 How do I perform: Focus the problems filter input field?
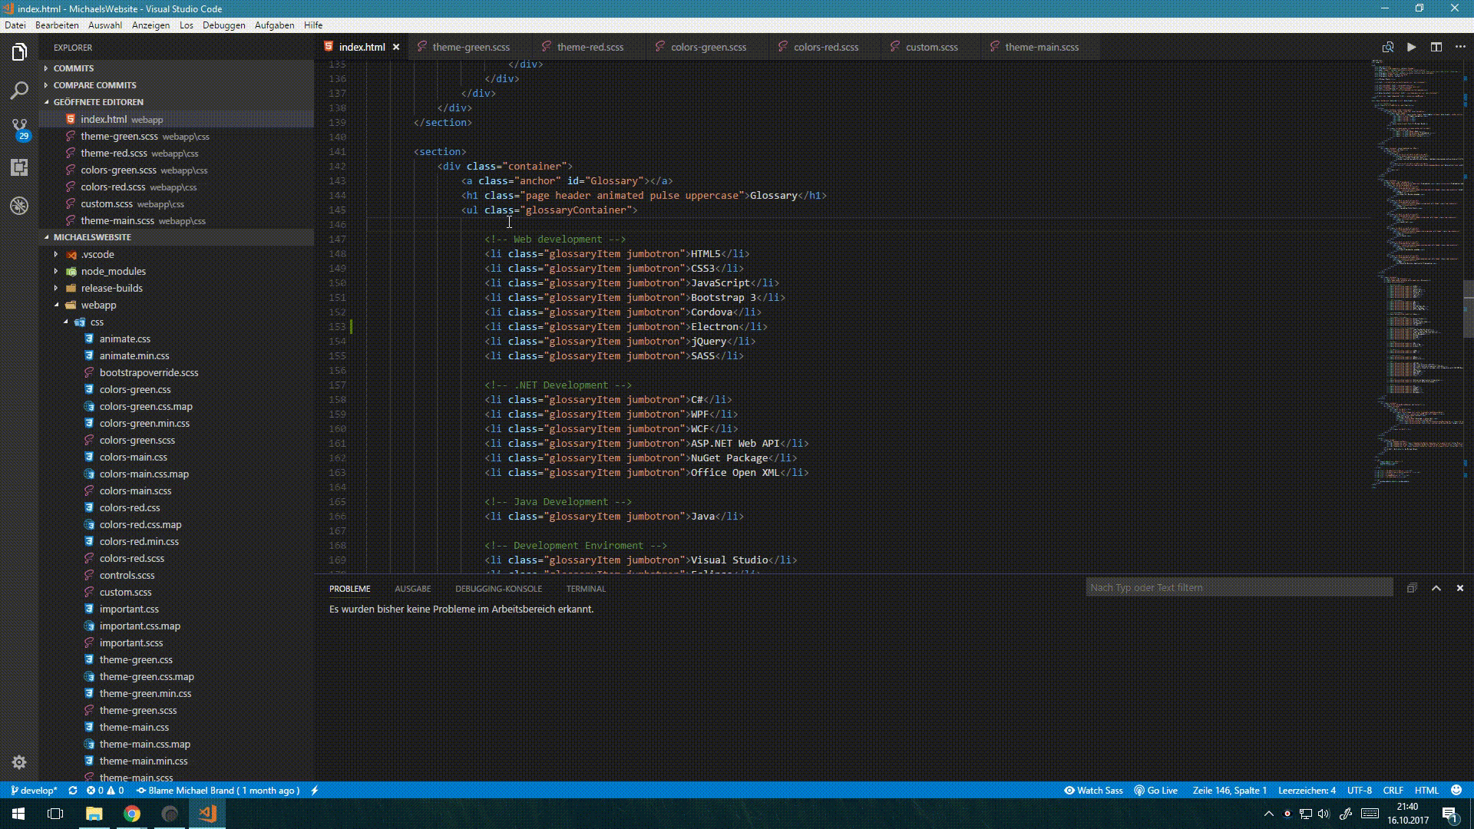(x=1238, y=588)
